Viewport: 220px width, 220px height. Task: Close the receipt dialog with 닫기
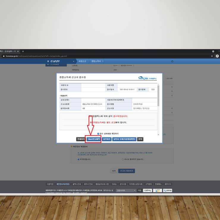(x=140, y=139)
